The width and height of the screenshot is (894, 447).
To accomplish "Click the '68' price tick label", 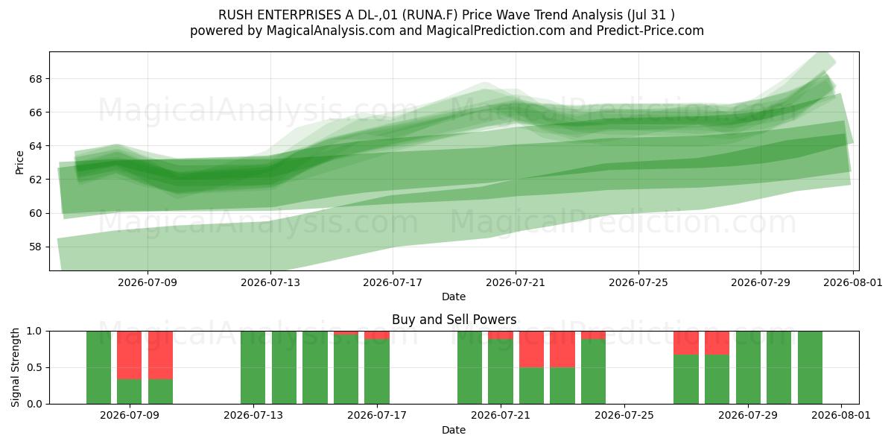I will coord(37,79).
